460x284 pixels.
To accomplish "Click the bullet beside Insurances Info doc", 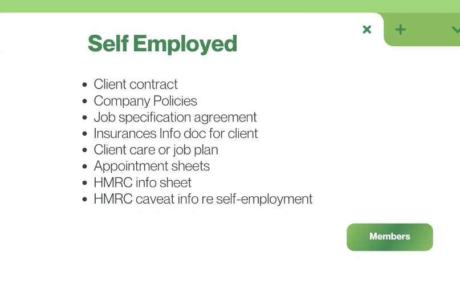I will coord(85,134).
